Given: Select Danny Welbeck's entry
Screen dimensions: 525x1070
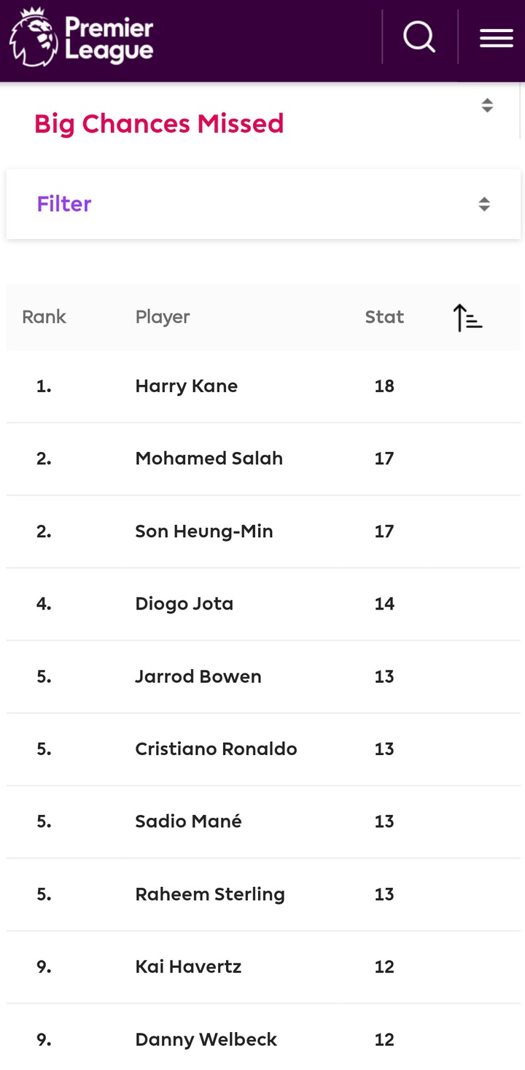Looking at the screenshot, I should coord(206,1039).
